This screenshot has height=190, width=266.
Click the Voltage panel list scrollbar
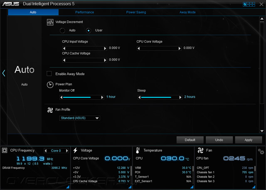click(131, 172)
